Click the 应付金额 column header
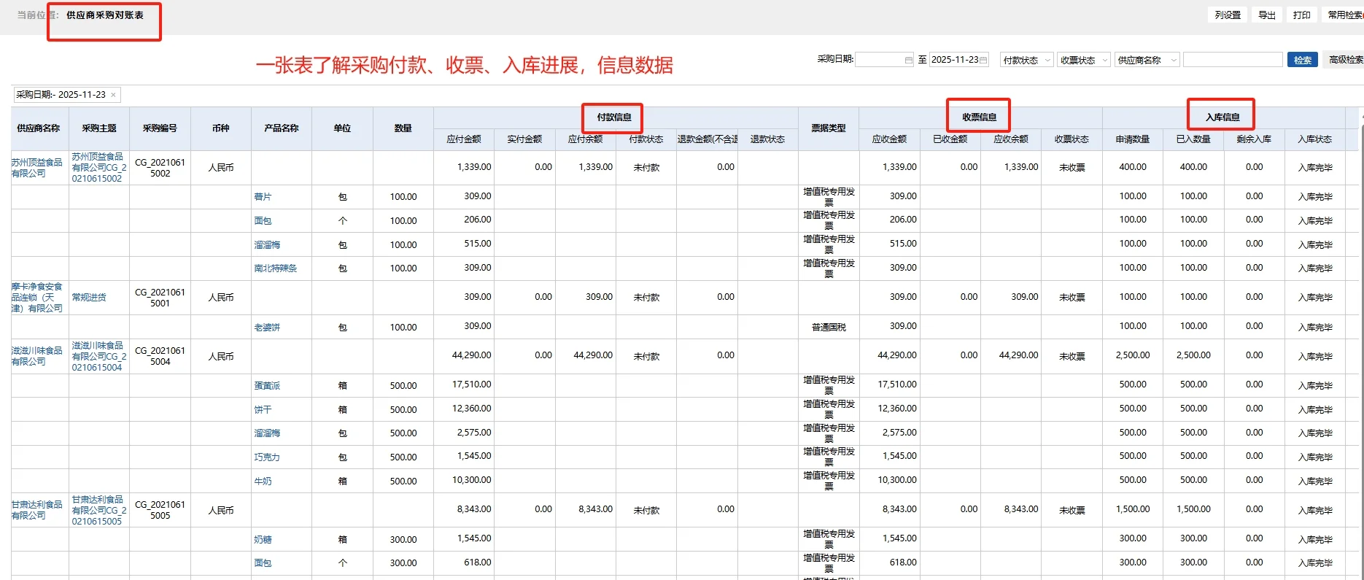Image resolution: width=1364 pixels, height=580 pixels. (x=464, y=139)
